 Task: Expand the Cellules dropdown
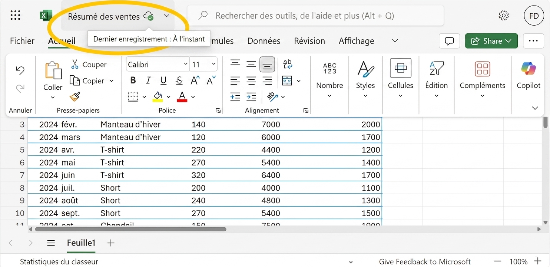(401, 96)
